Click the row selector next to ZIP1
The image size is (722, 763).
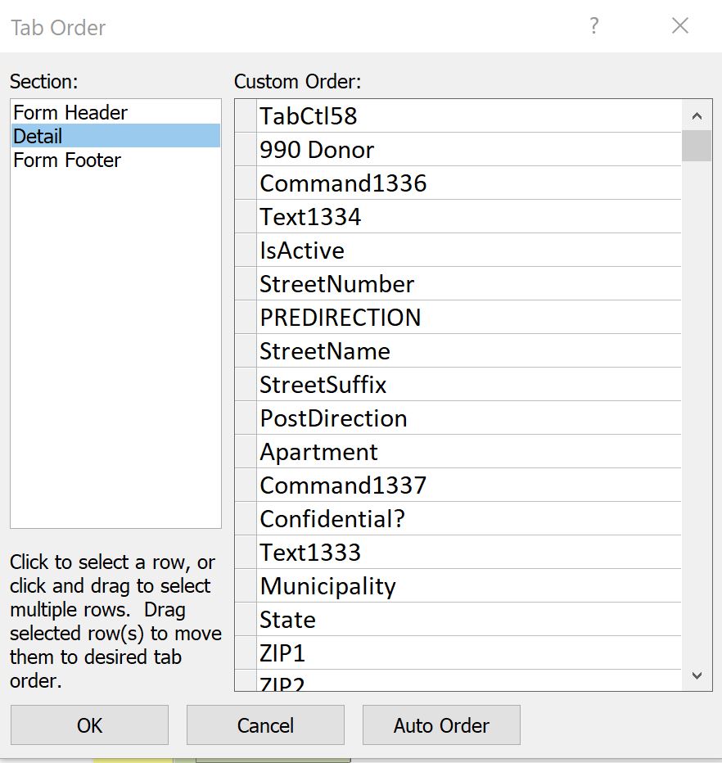(246, 653)
